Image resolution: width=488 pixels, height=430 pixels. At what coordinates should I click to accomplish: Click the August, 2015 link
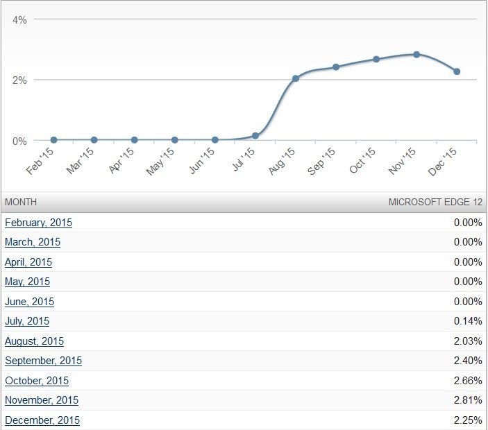pos(34,341)
